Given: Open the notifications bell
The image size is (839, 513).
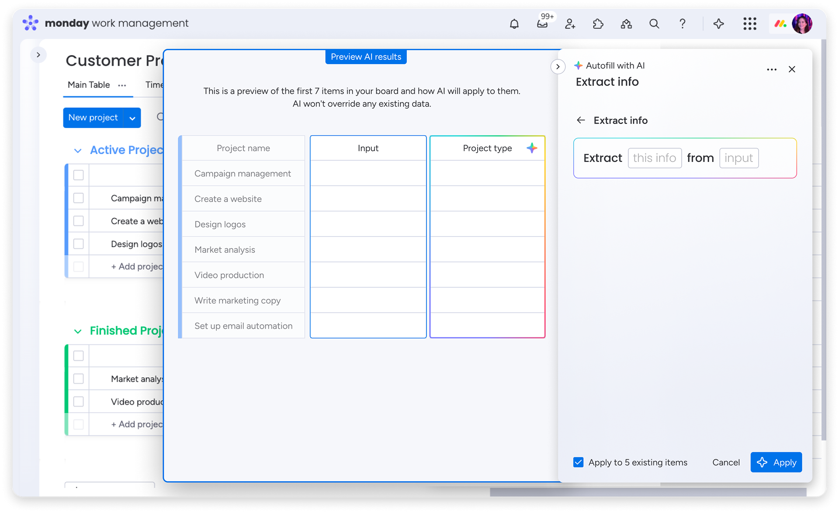Looking at the screenshot, I should [514, 24].
